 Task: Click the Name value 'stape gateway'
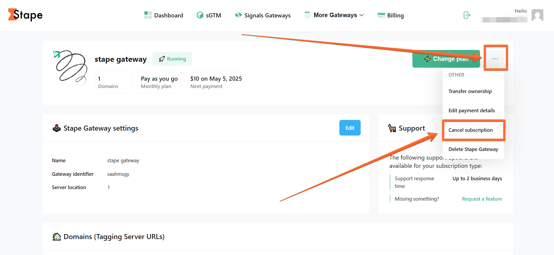point(123,160)
